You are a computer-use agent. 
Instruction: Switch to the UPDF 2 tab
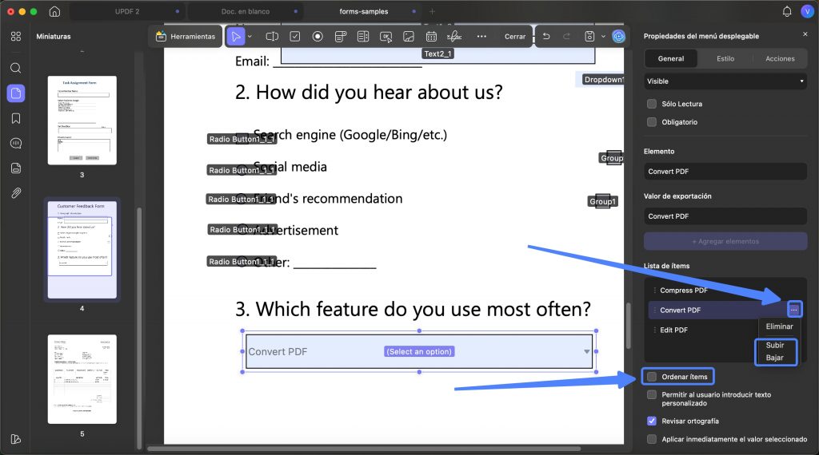[x=127, y=11]
